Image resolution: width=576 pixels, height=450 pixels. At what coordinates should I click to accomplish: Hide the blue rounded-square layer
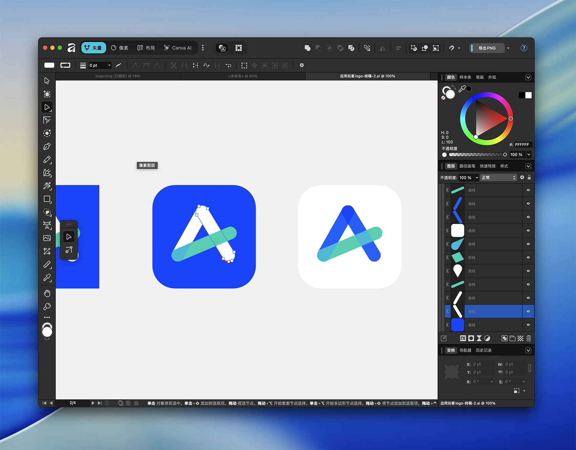(x=528, y=325)
